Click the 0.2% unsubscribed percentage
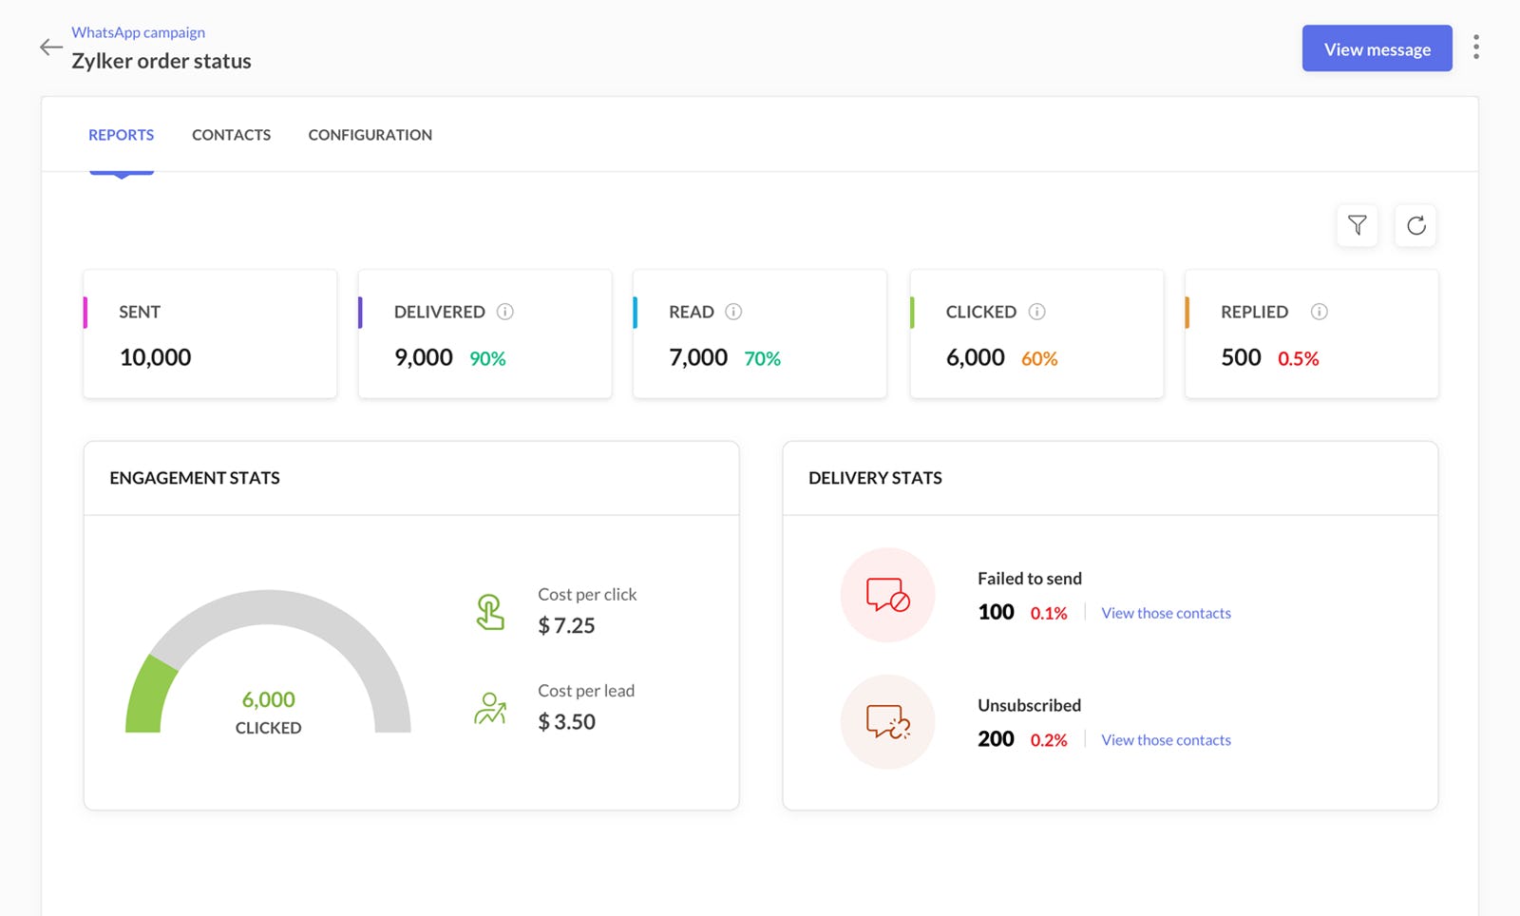The width and height of the screenshot is (1520, 916). [1049, 740]
